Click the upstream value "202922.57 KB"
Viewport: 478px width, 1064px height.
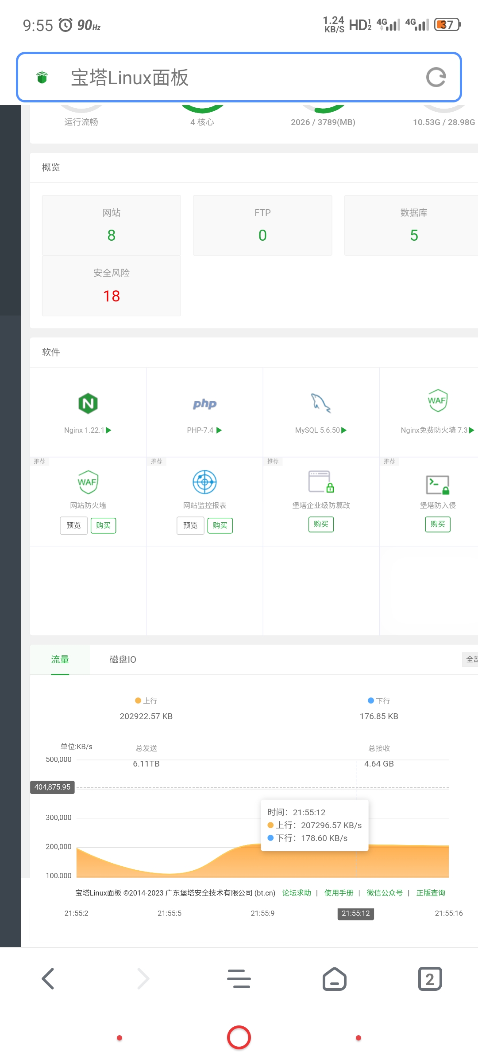pyautogui.click(x=146, y=716)
